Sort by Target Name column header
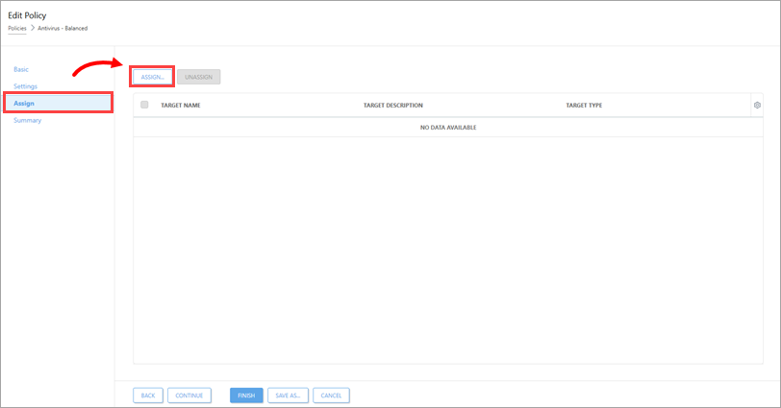Image resolution: width=781 pixels, height=408 pixels. click(181, 105)
